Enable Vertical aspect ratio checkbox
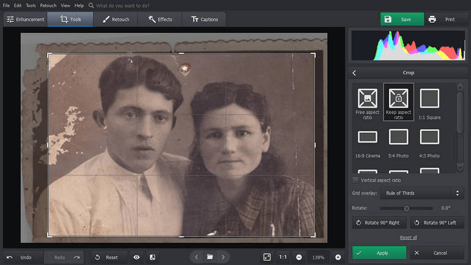The image size is (471, 265). [355, 180]
